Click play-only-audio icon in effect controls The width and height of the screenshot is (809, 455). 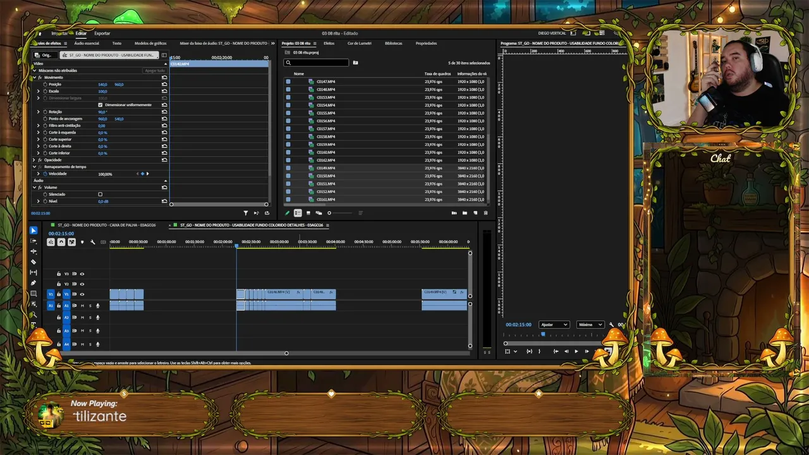(256, 213)
